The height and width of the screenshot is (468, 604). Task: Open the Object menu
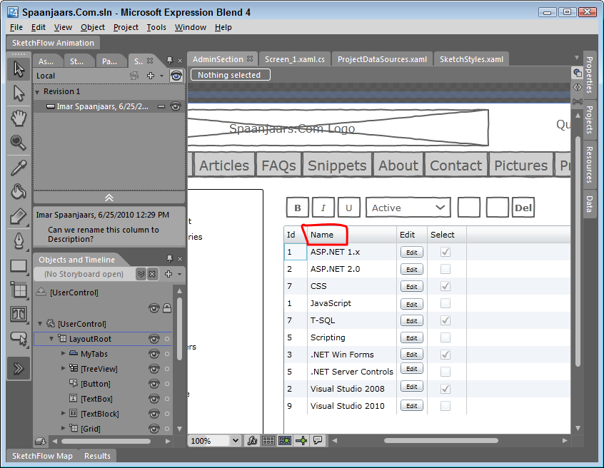tap(93, 27)
